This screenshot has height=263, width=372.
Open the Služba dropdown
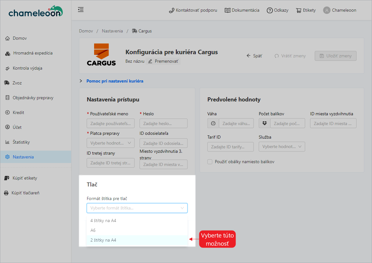pyautogui.click(x=282, y=146)
